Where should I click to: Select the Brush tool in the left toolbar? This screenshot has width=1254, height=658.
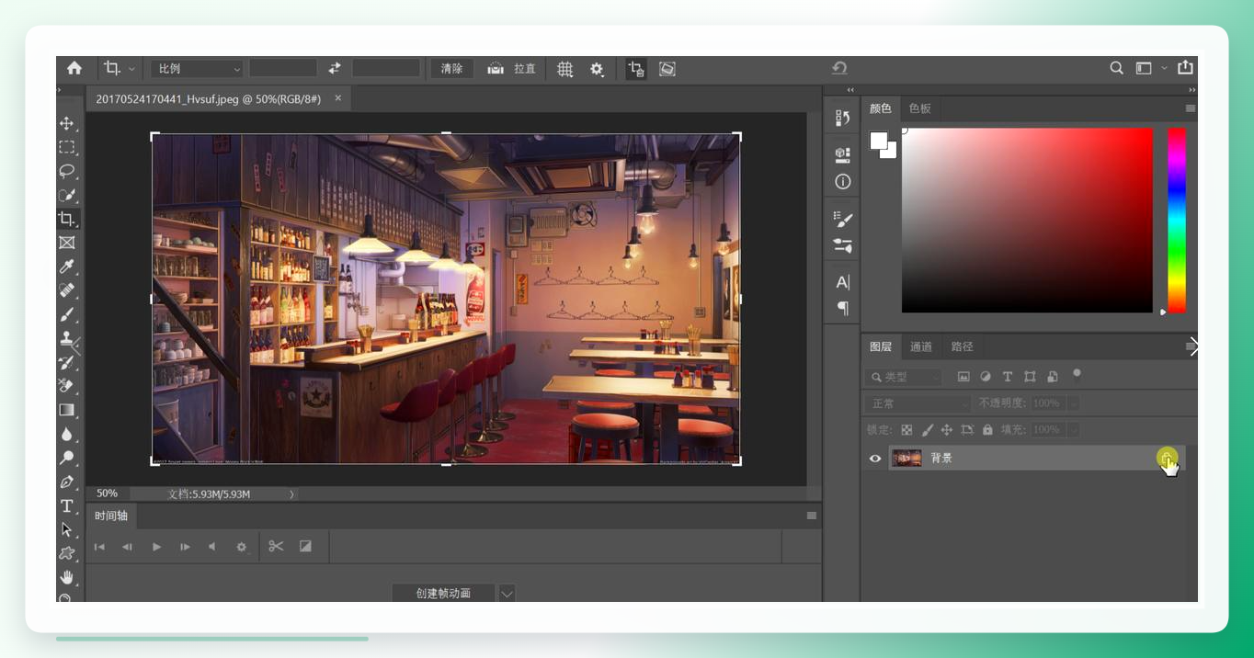[67, 314]
